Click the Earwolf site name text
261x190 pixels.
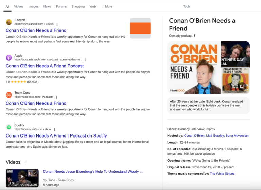[x=20, y=20]
